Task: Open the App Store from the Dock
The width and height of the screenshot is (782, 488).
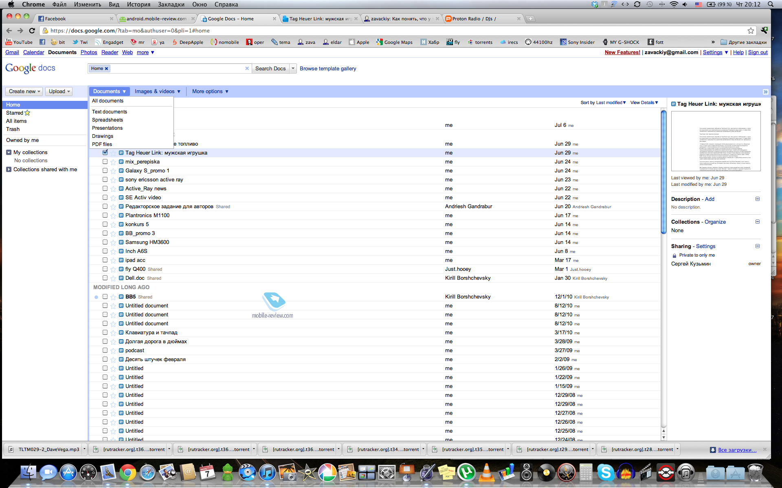Action: [68, 473]
